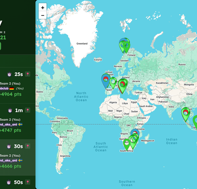Zoom out the map with minus button

point(43,15)
